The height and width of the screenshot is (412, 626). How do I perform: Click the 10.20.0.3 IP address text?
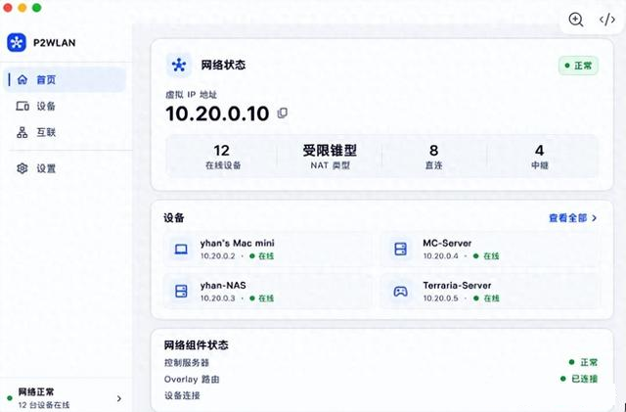[x=217, y=298]
